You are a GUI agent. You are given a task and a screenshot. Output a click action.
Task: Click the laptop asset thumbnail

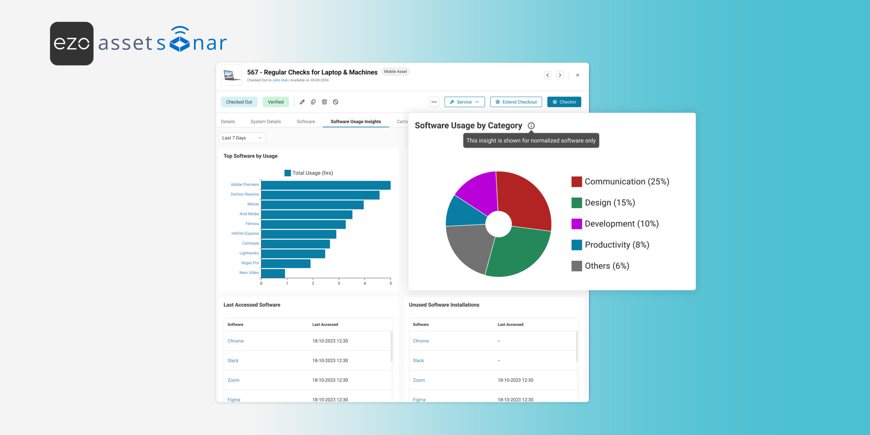coord(231,75)
